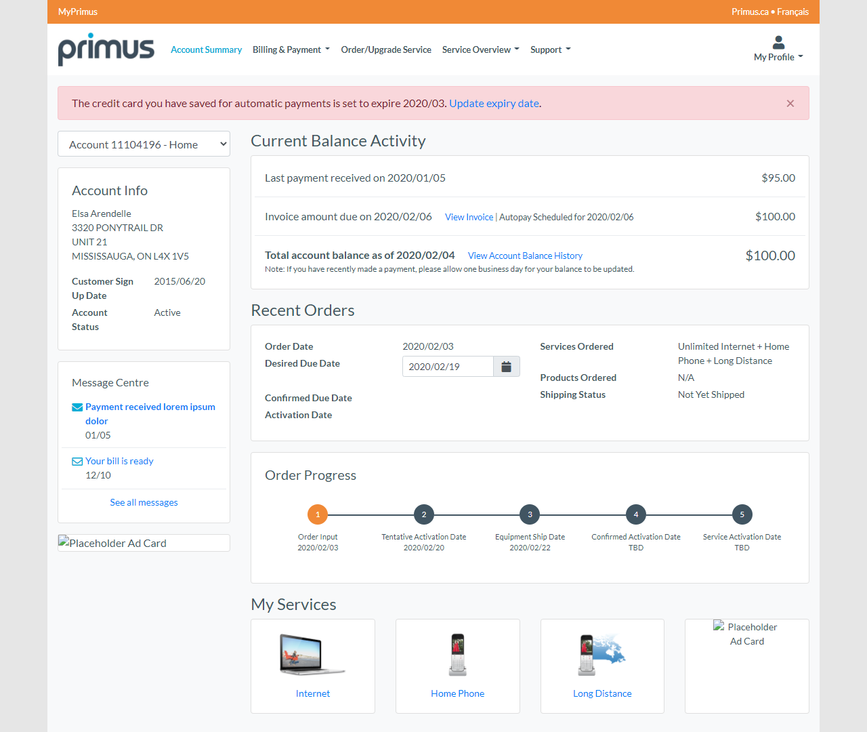Click the $100.00 total account balance
Screen dimensions: 867x732
[770, 256]
